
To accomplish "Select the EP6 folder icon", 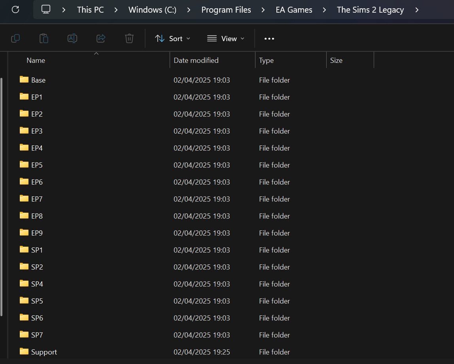I will click(24, 181).
